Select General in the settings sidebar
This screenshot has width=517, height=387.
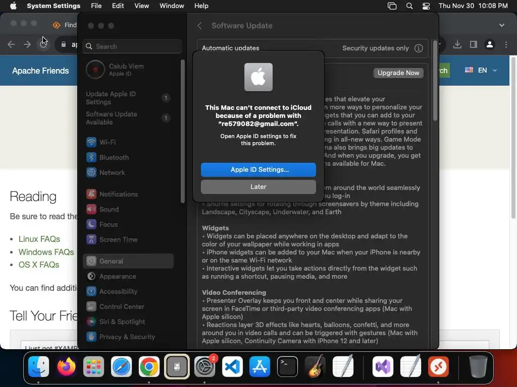pos(128,261)
